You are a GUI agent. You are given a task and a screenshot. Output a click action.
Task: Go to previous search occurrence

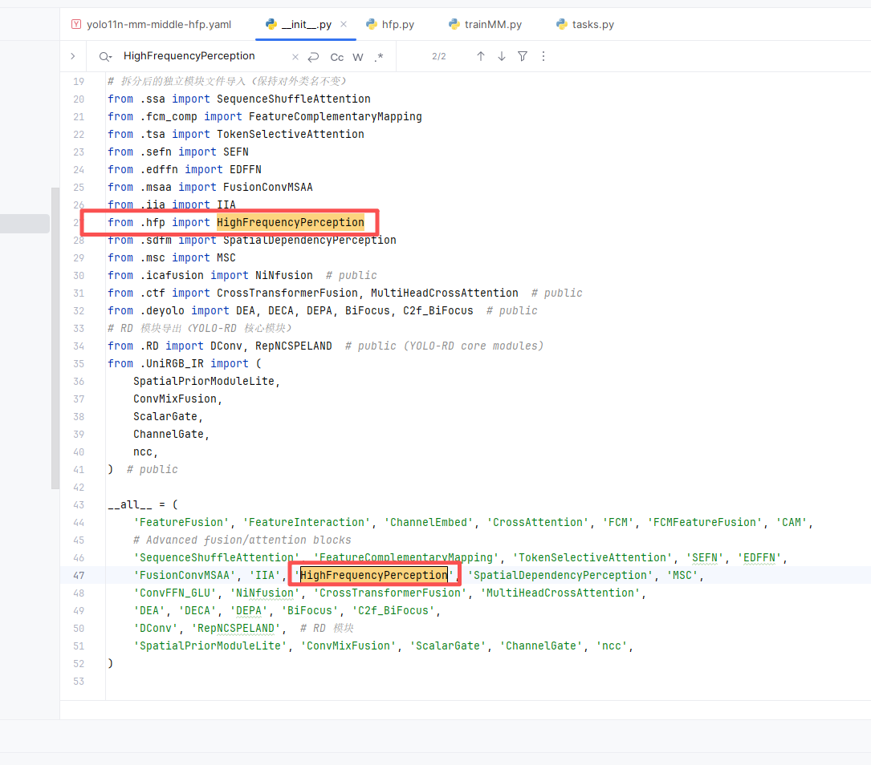[x=481, y=56]
